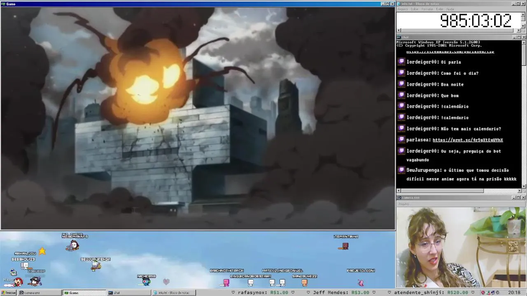Click the taskbar clock showing 20:18
The image size is (527, 296).
[514, 293]
